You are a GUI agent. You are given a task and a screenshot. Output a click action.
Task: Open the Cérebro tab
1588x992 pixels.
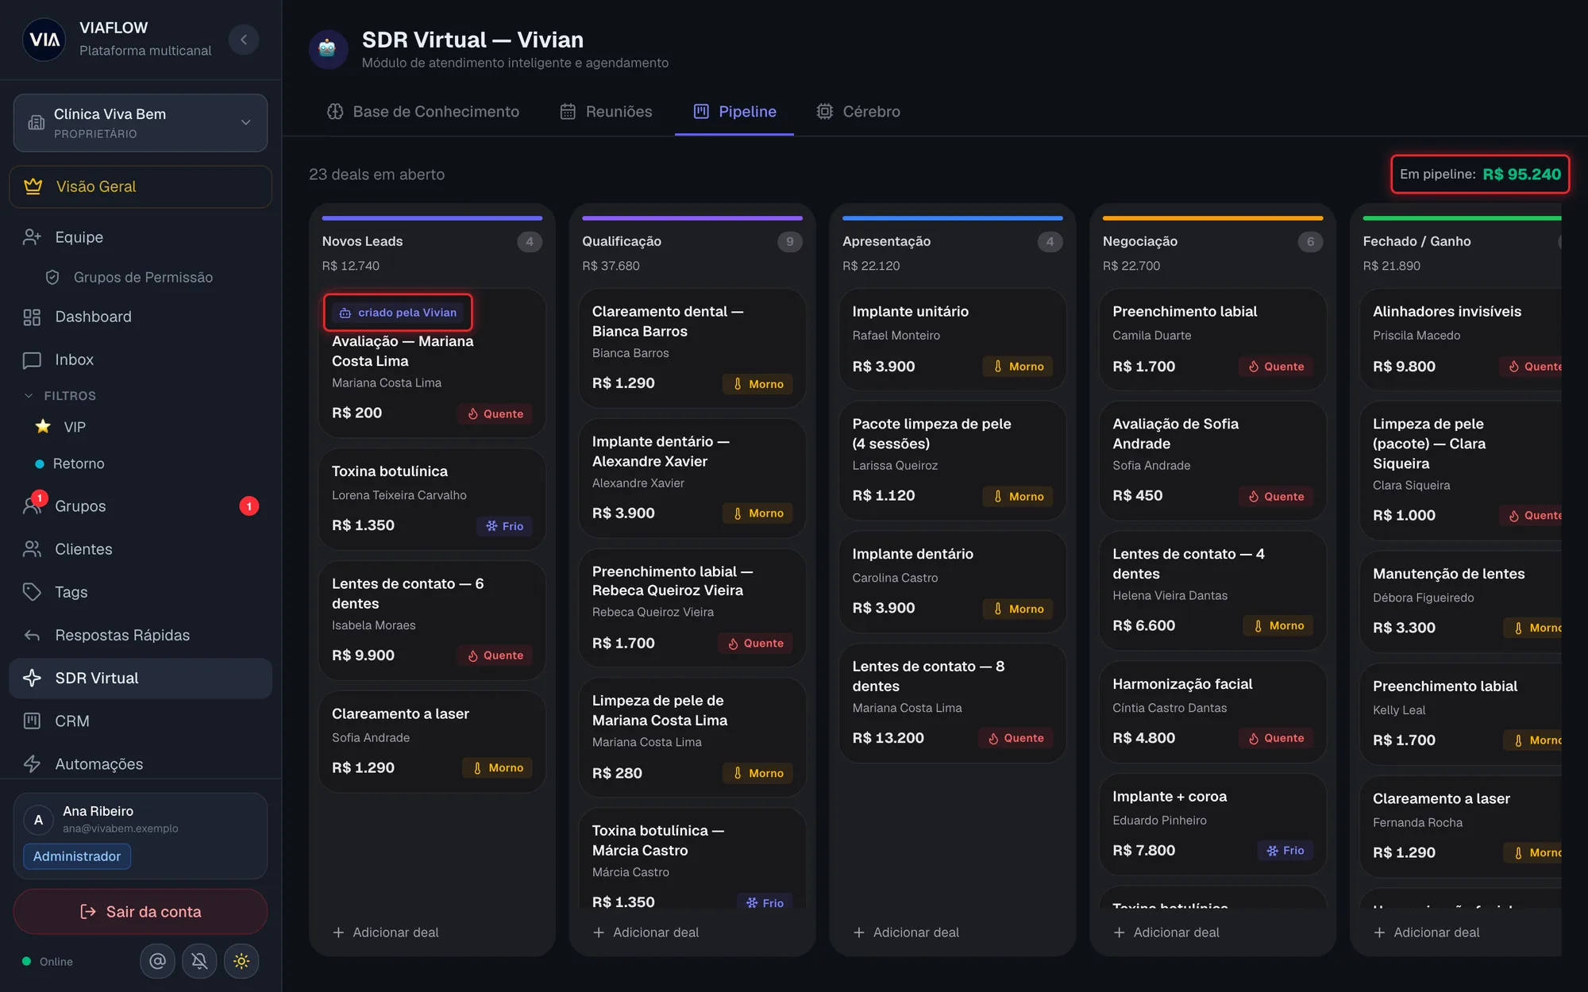(858, 112)
